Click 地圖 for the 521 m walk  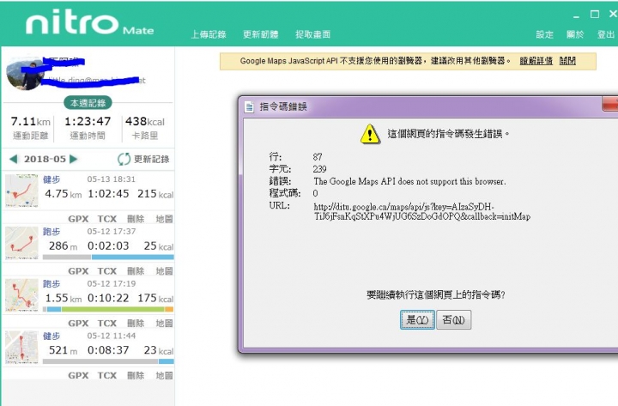tap(164, 375)
